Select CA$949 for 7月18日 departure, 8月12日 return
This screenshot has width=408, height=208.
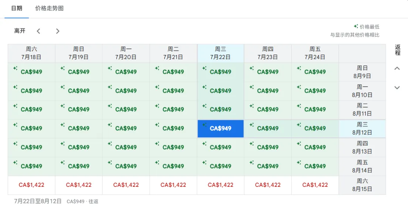(x=31, y=129)
